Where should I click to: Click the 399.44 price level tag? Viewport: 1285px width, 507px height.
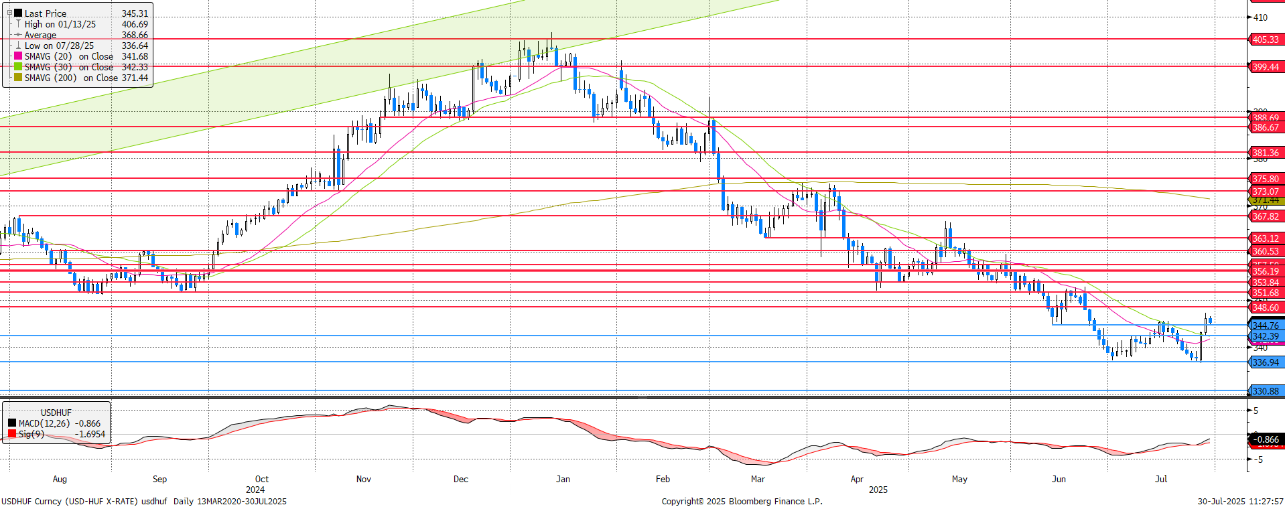pos(1266,67)
